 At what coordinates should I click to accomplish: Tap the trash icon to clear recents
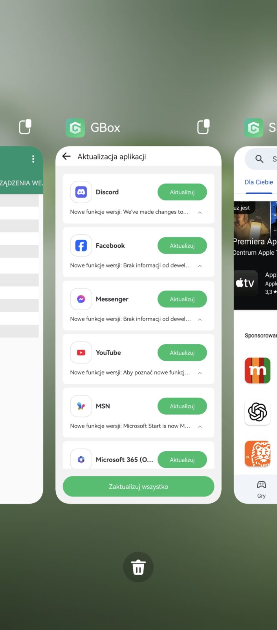click(138, 567)
